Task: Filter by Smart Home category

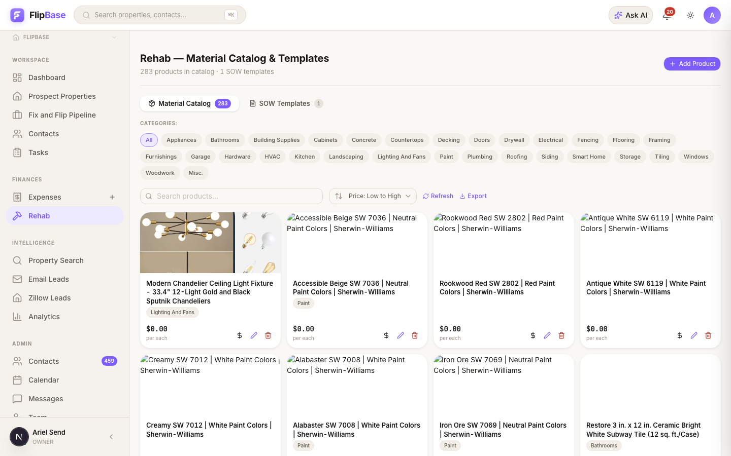Action: [x=589, y=157]
